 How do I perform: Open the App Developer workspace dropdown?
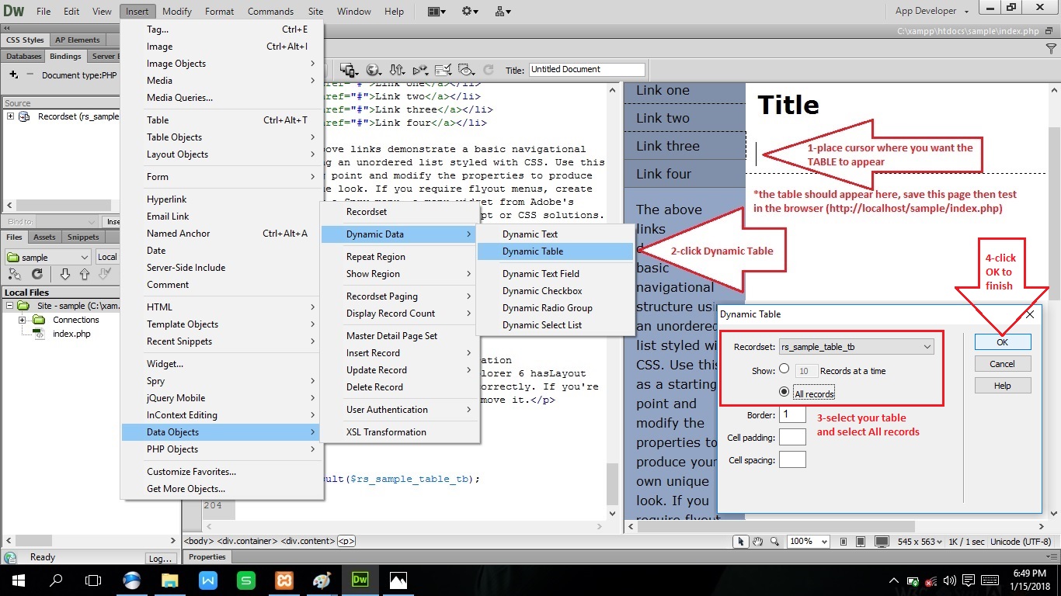931,11
